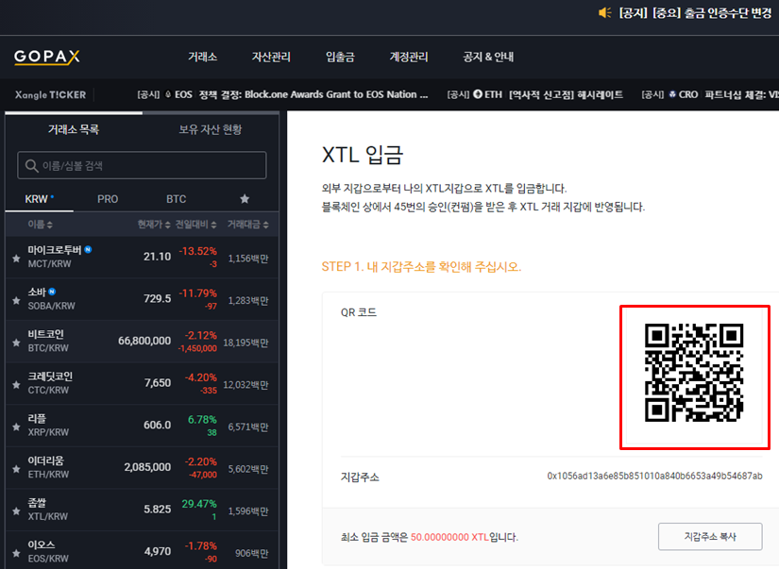Click the wallet QR code image
779x569 pixels.
click(x=694, y=373)
